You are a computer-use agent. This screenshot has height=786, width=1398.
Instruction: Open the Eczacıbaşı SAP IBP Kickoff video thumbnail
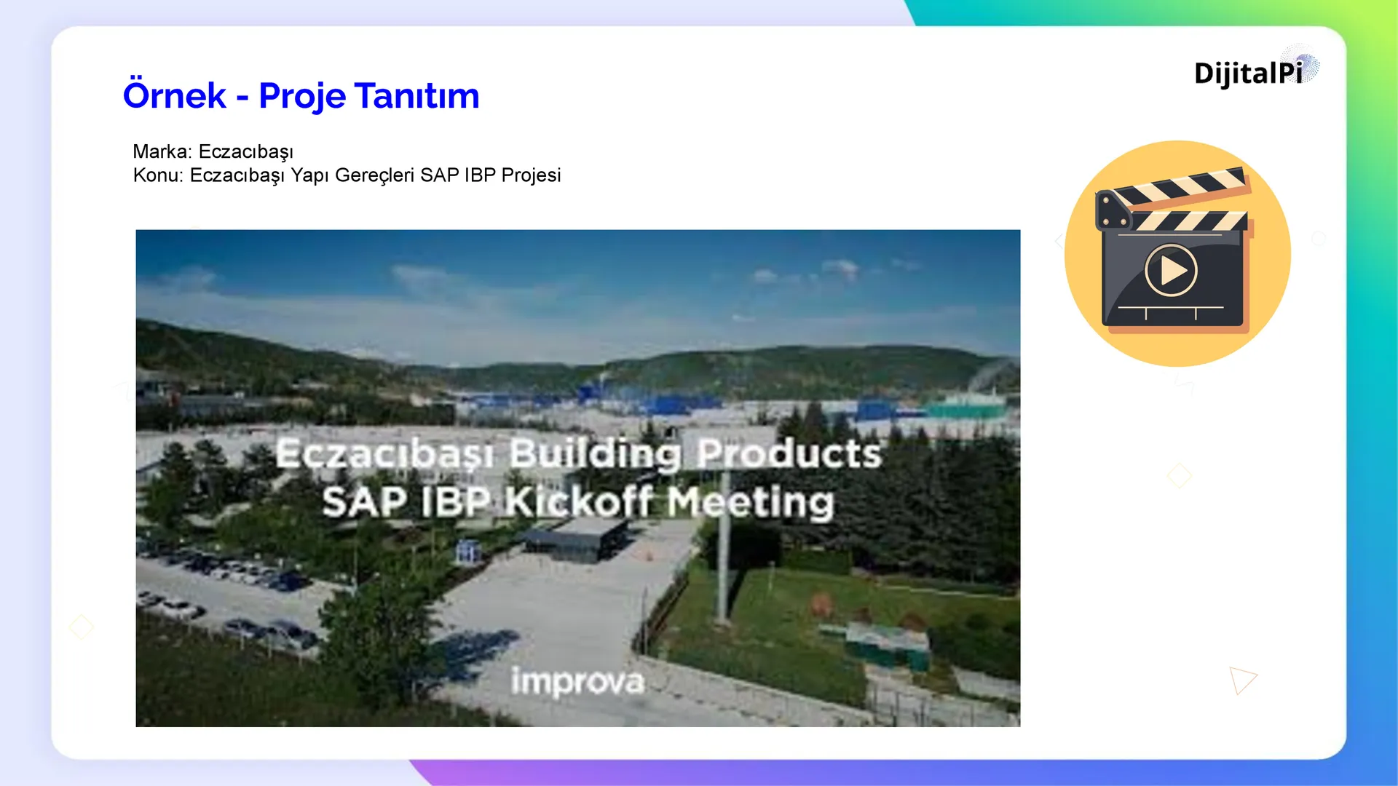pos(578,478)
